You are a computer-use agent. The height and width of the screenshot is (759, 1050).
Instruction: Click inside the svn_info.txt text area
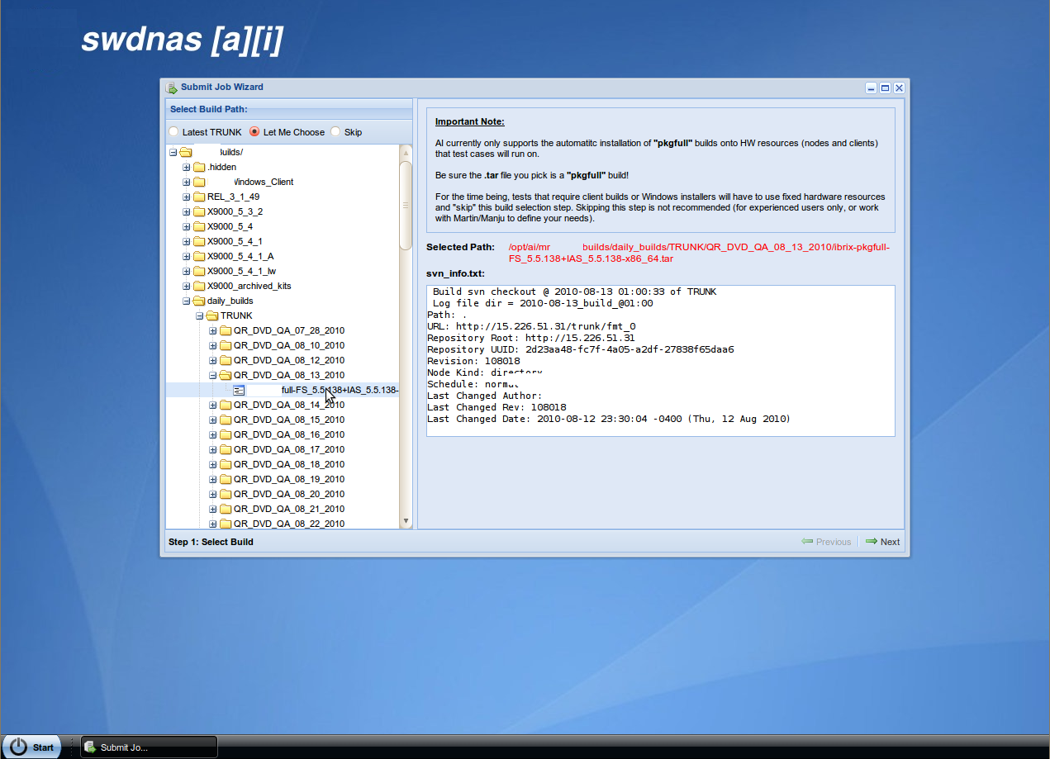click(x=661, y=361)
